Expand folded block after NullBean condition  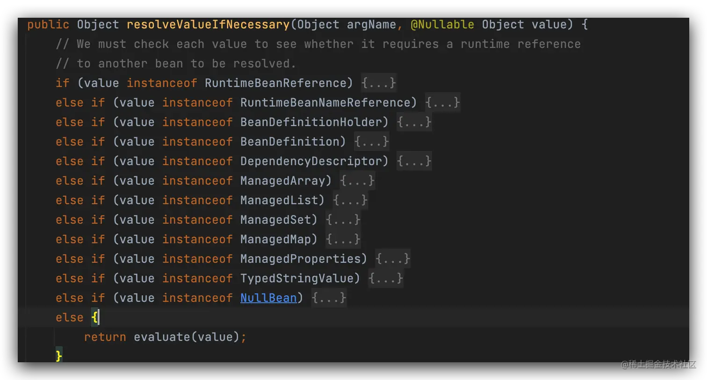(329, 298)
